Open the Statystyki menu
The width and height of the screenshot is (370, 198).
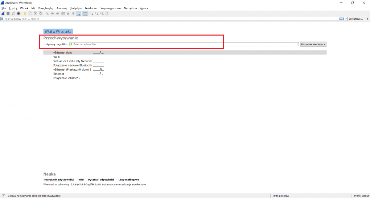coord(76,8)
